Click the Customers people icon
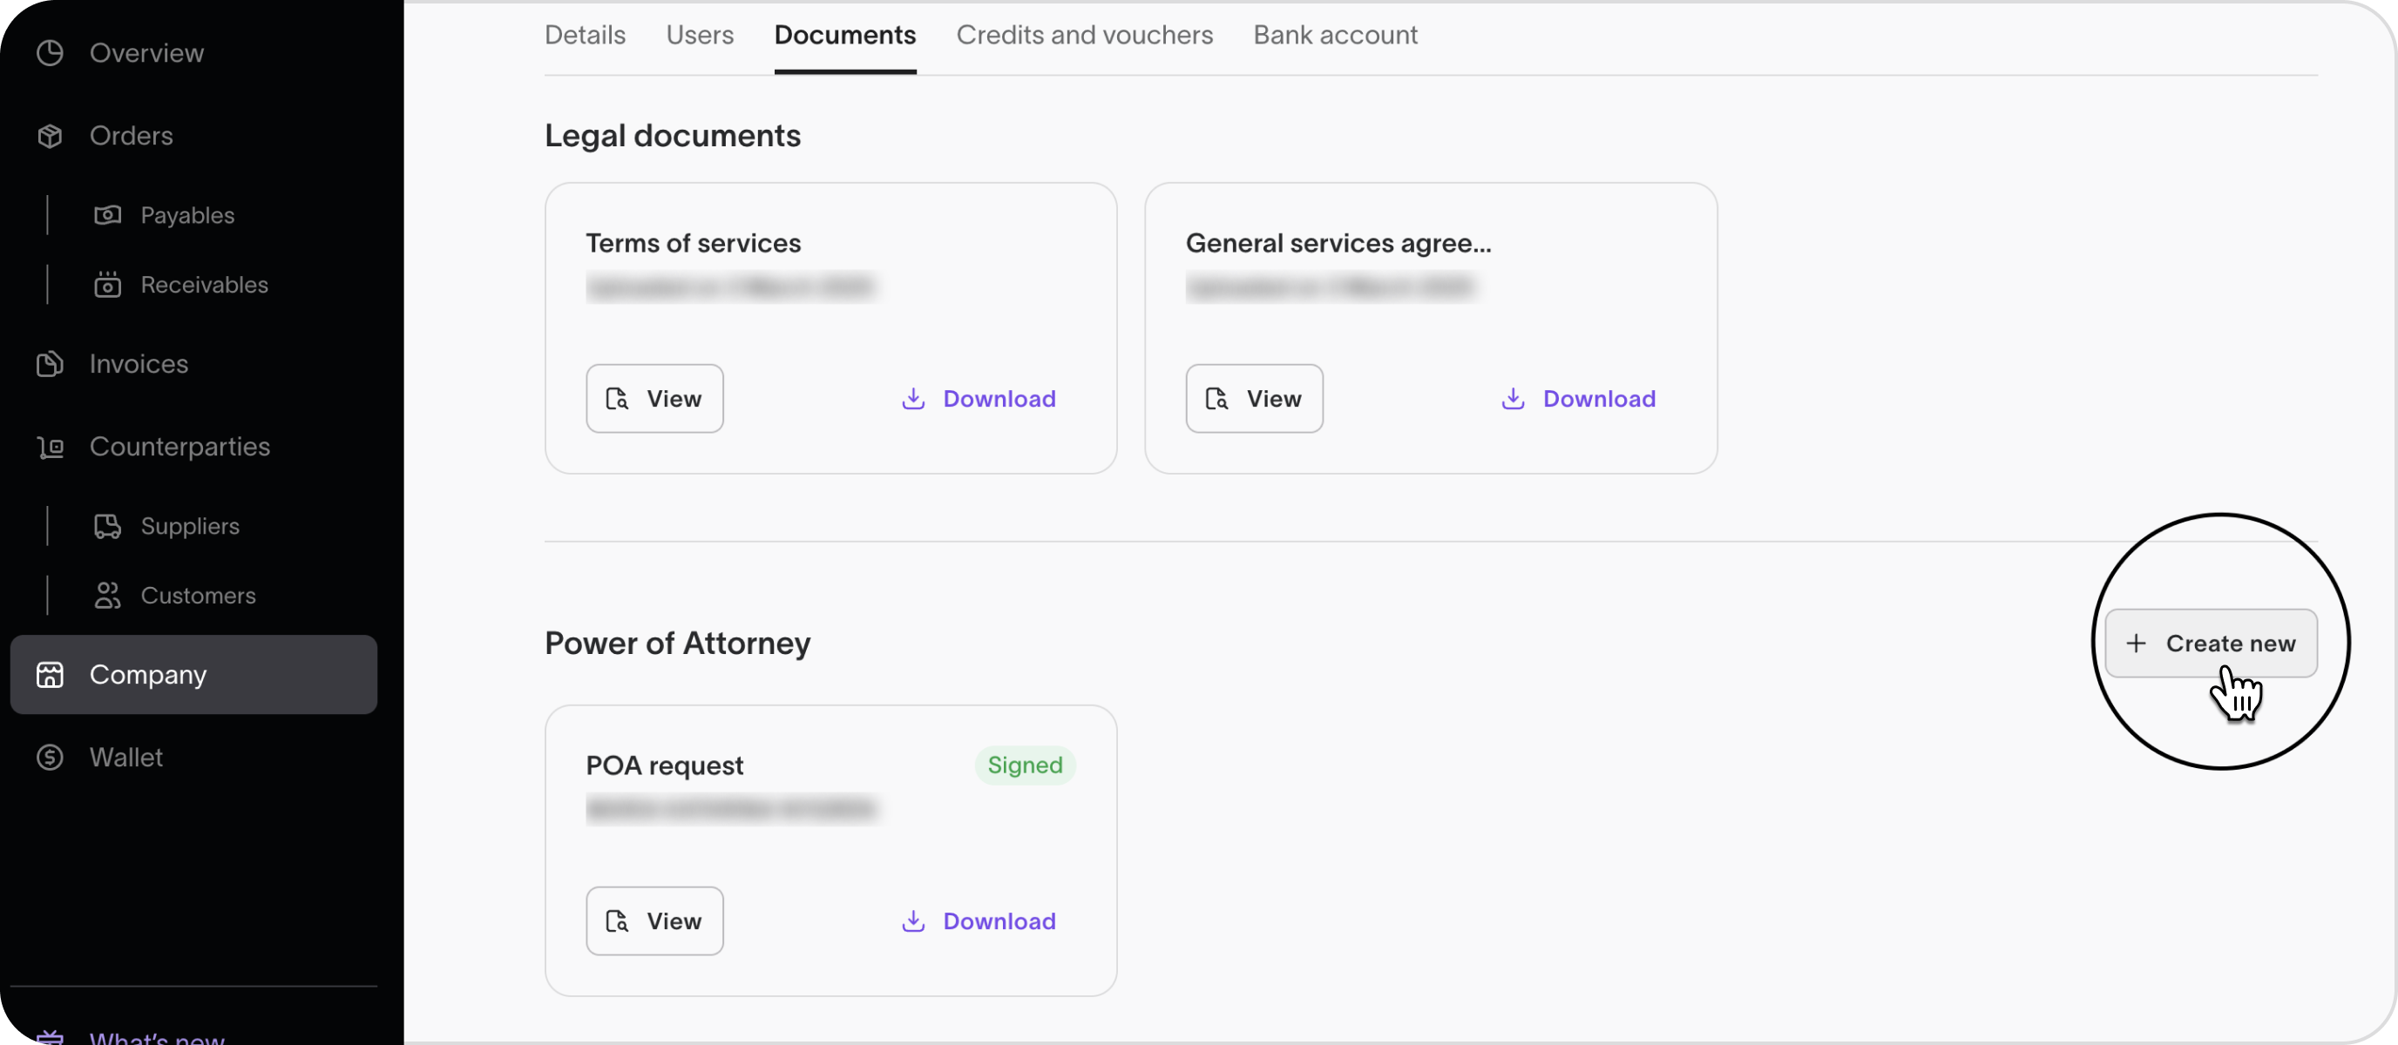The image size is (2398, 1045). [107, 596]
